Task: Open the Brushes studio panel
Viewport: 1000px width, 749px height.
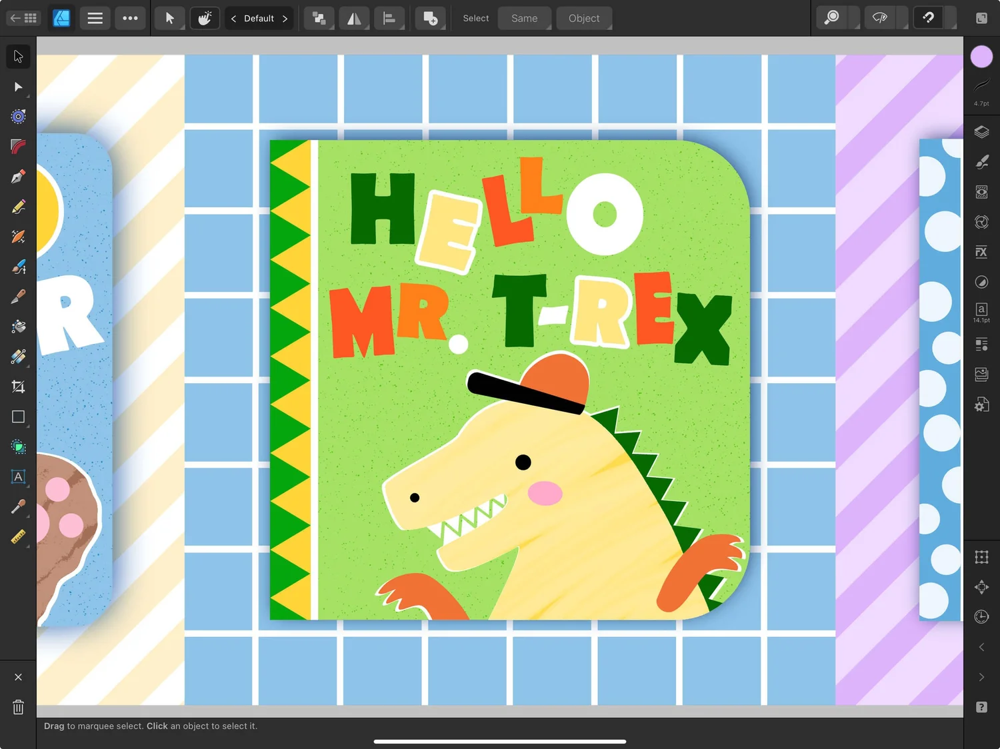Action: point(981,162)
